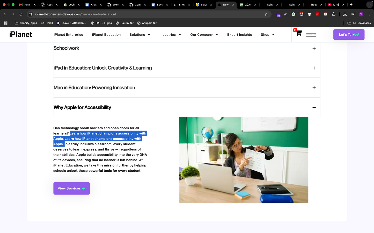Switch to the class Google tab
The height and width of the screenshot is (233, 374).
click(204, 5)
